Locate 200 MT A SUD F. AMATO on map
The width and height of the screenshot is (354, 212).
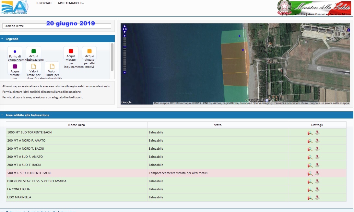pos(317,157)
